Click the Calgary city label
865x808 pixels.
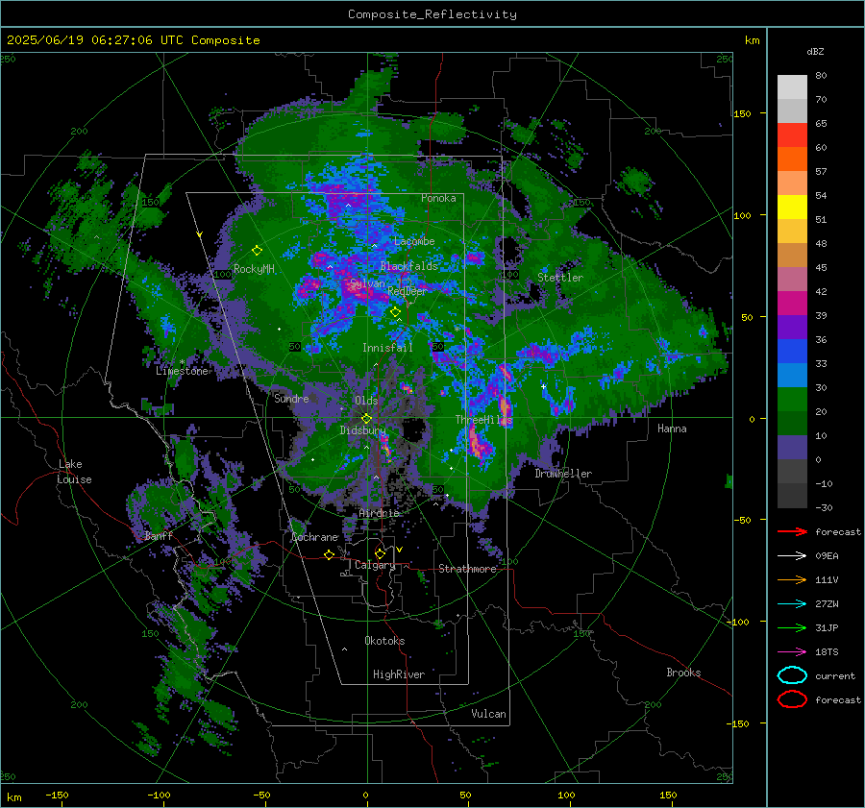click(375, 565)
